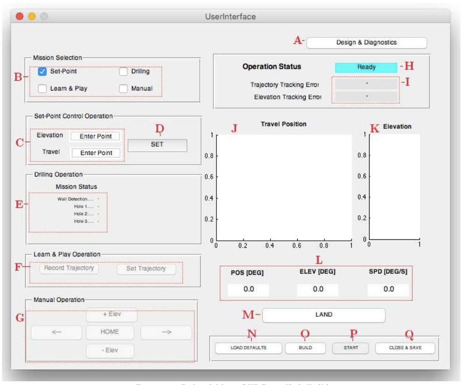
Task: Click the Travel Enter Point field
Action: 96,153
